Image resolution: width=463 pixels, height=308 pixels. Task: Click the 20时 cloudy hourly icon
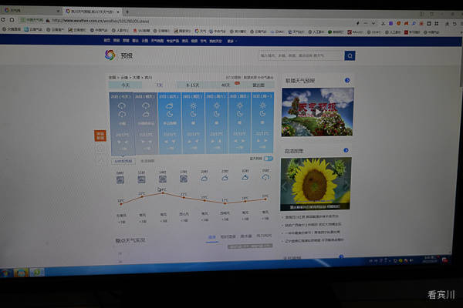(x=204, y=179)
